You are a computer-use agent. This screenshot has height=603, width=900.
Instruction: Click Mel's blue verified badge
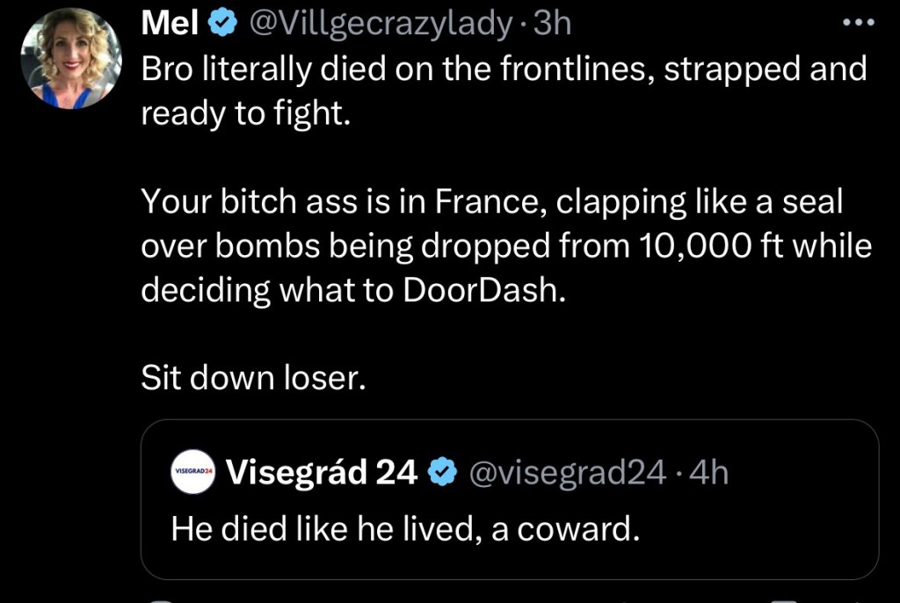click(x=222, y=25)
